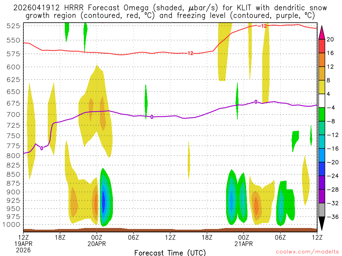Viewport: 342px width, 256px height.
Task: Click the red -12 contour label near 575
Action: click(x=189, y=53)
